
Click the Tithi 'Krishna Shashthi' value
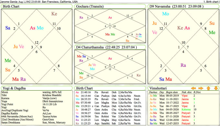pyautogui.click(x=52, y=95)
